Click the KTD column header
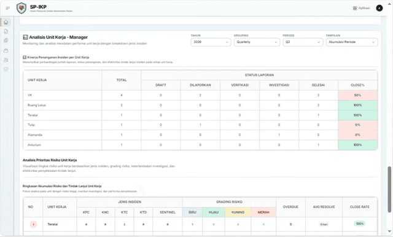The width and height of the screenshot is (393, 237). 143,212
